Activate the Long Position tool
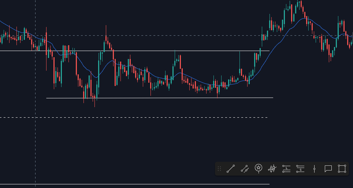This screenshot has height=188, width=353. [x=286, y=169]
